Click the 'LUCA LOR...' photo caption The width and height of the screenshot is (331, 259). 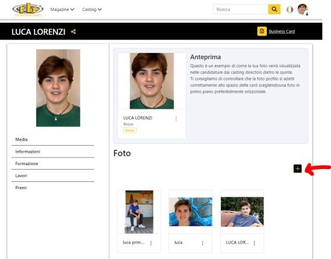237,243
